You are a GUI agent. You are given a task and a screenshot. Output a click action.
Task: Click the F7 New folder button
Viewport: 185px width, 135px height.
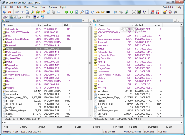[117, 127]
